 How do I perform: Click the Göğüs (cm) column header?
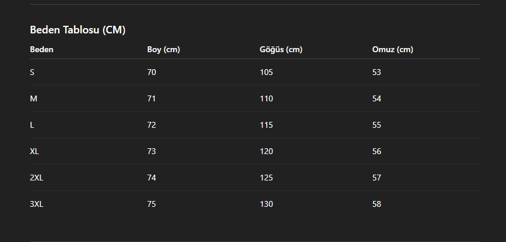click(281, 49)
